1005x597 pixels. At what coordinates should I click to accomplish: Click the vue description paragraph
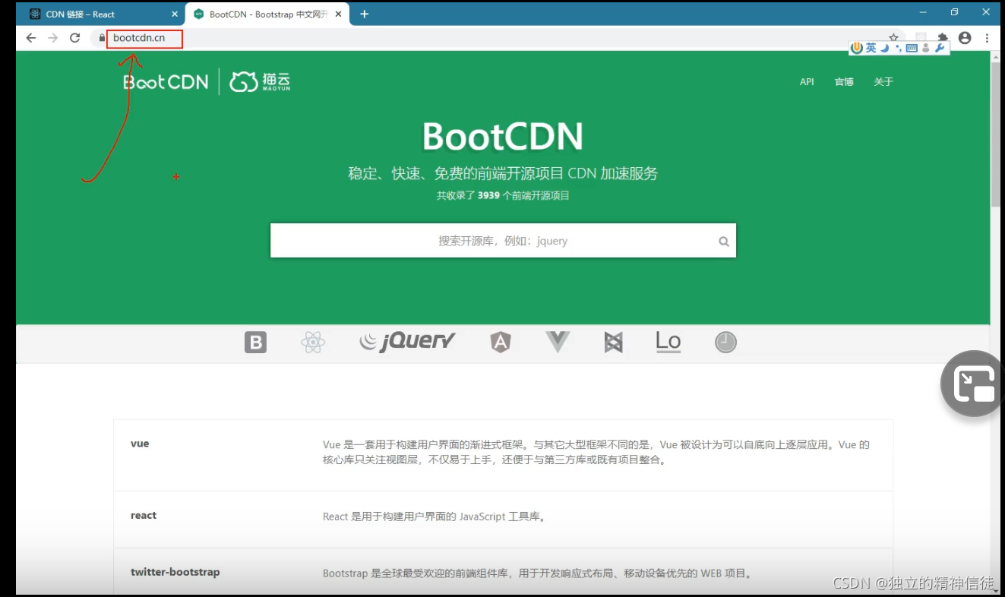pos(596,452)
